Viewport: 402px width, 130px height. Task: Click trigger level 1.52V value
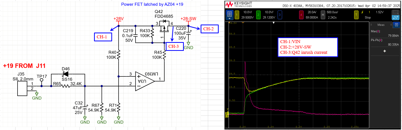(379, 12)
